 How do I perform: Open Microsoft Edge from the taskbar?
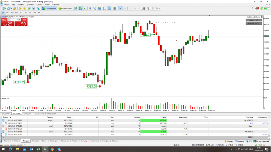coord(11,149)
